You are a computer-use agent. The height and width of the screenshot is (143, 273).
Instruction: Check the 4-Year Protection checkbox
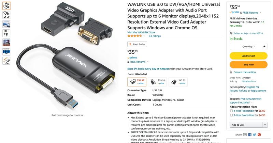click(231, 111)
